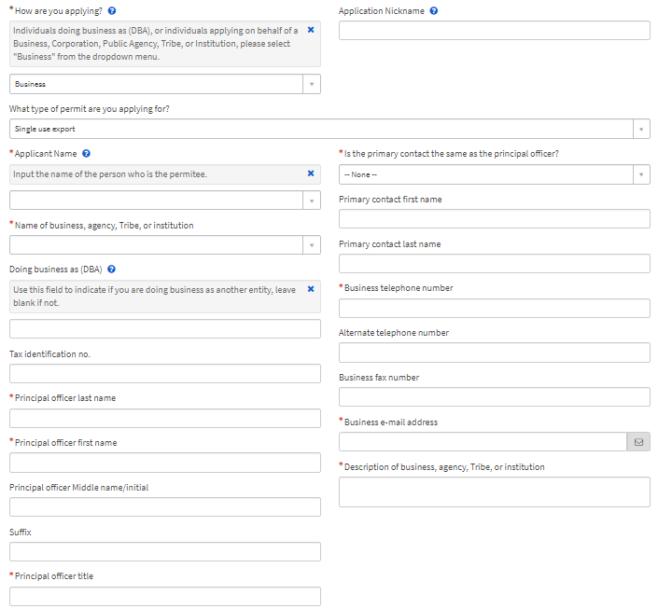
Task: Click the Application Nickname text field
Action: pyautogui.click(x=494, y=31)
